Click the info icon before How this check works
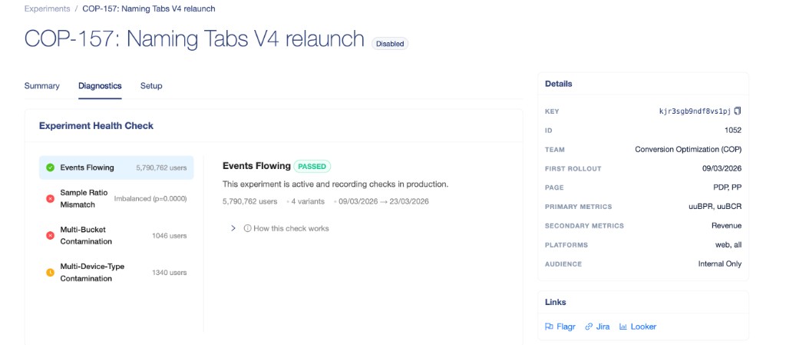Image resolution: width=786 pixels, height=345 pixels. pos(247,228)
